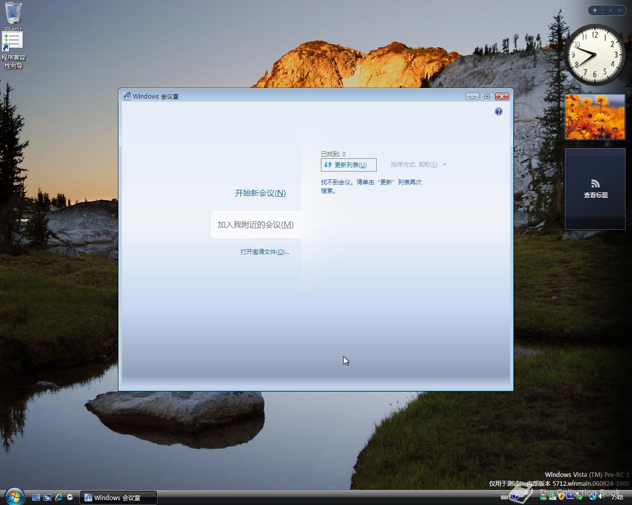
Task: Go to previous sidebar gadget page arrow
Action: [x=610, y=10]
